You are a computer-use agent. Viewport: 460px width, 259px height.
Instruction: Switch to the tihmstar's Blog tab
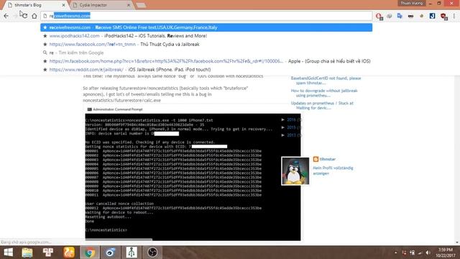point(34,5)
